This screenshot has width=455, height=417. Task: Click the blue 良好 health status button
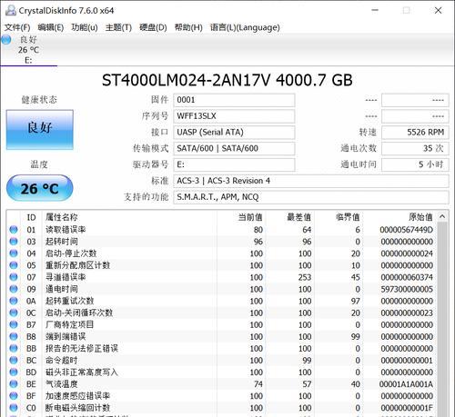40,130
